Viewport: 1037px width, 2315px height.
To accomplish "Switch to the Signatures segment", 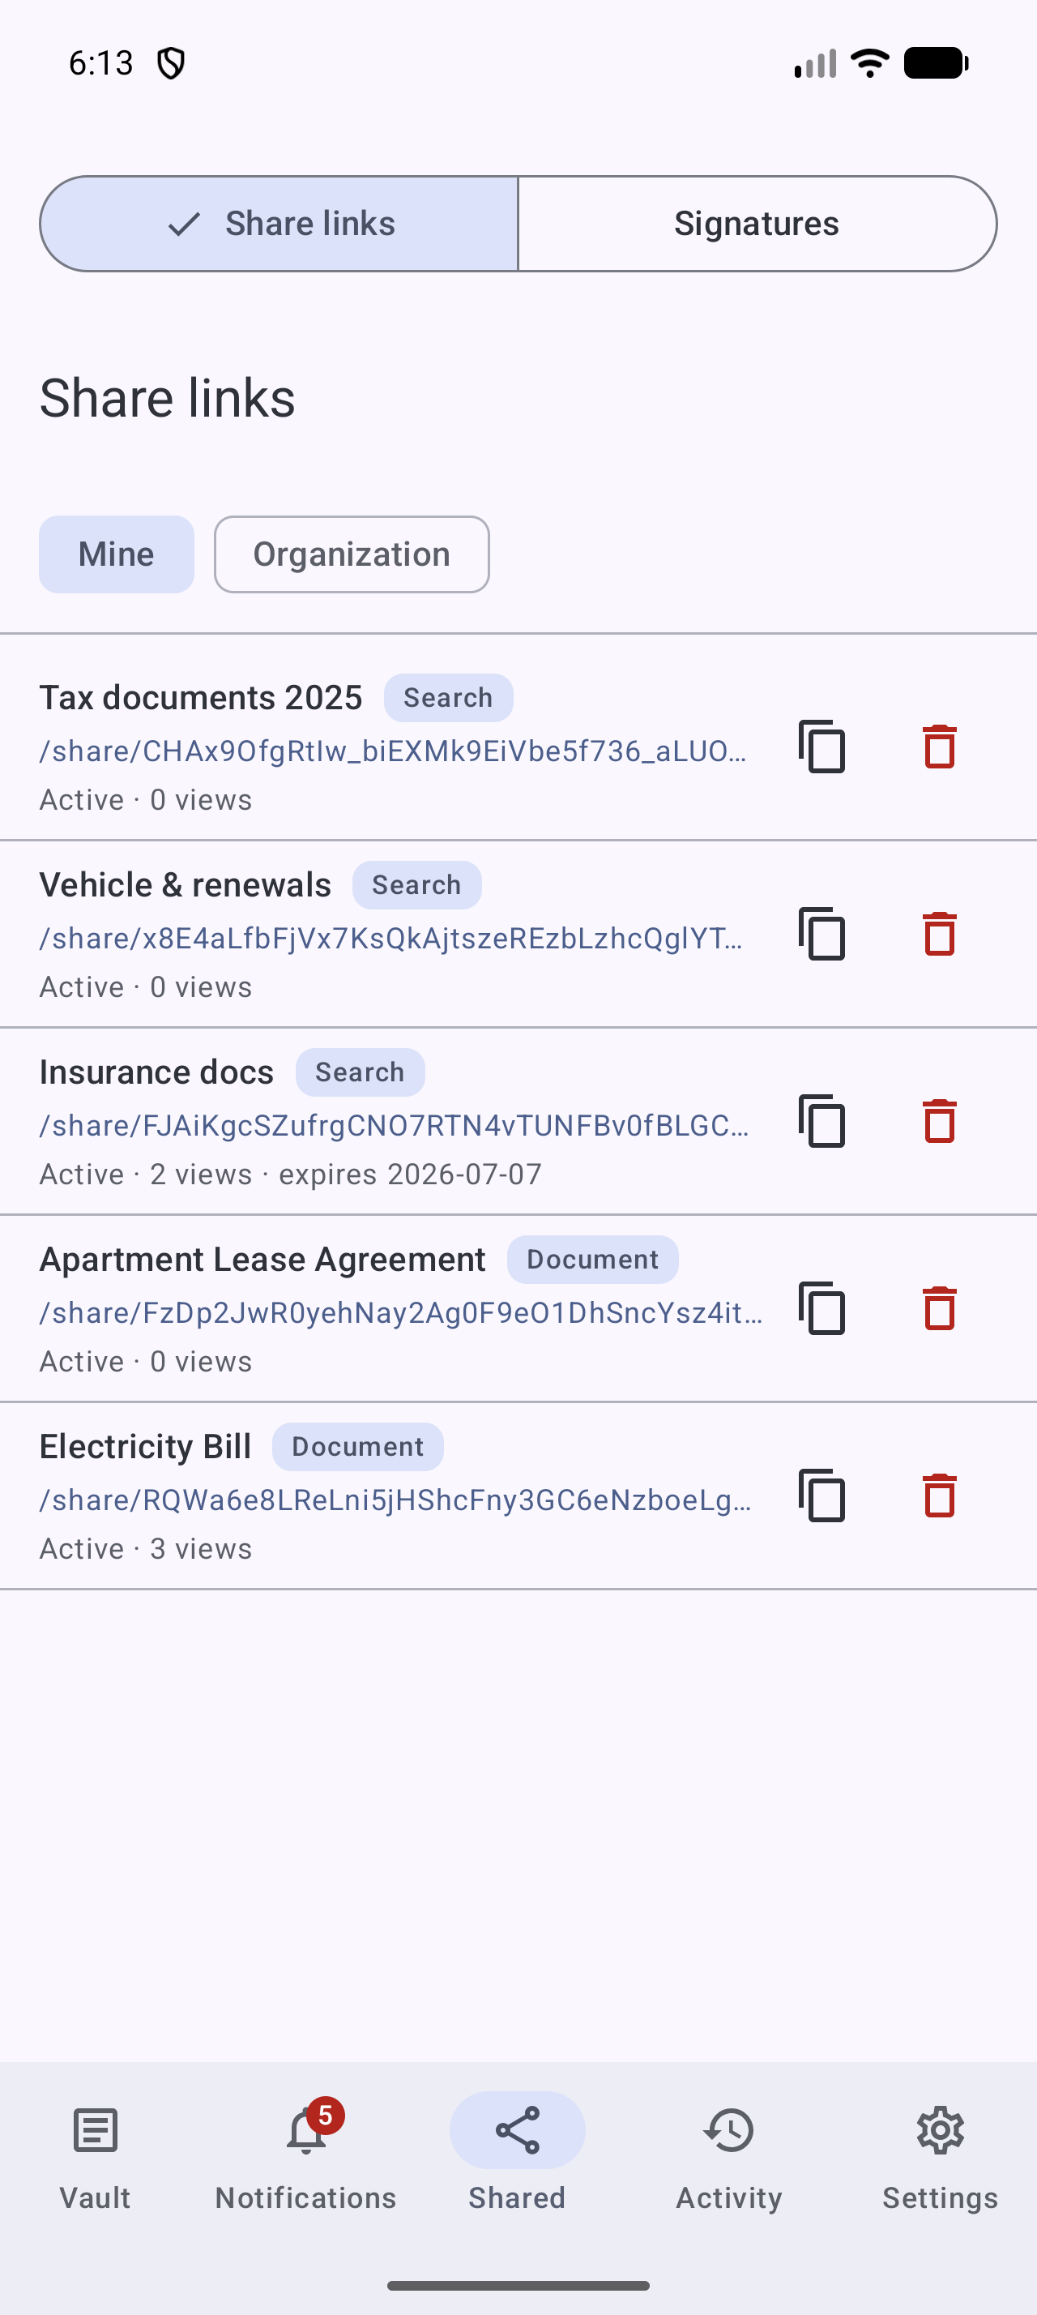I will [757, 224].
